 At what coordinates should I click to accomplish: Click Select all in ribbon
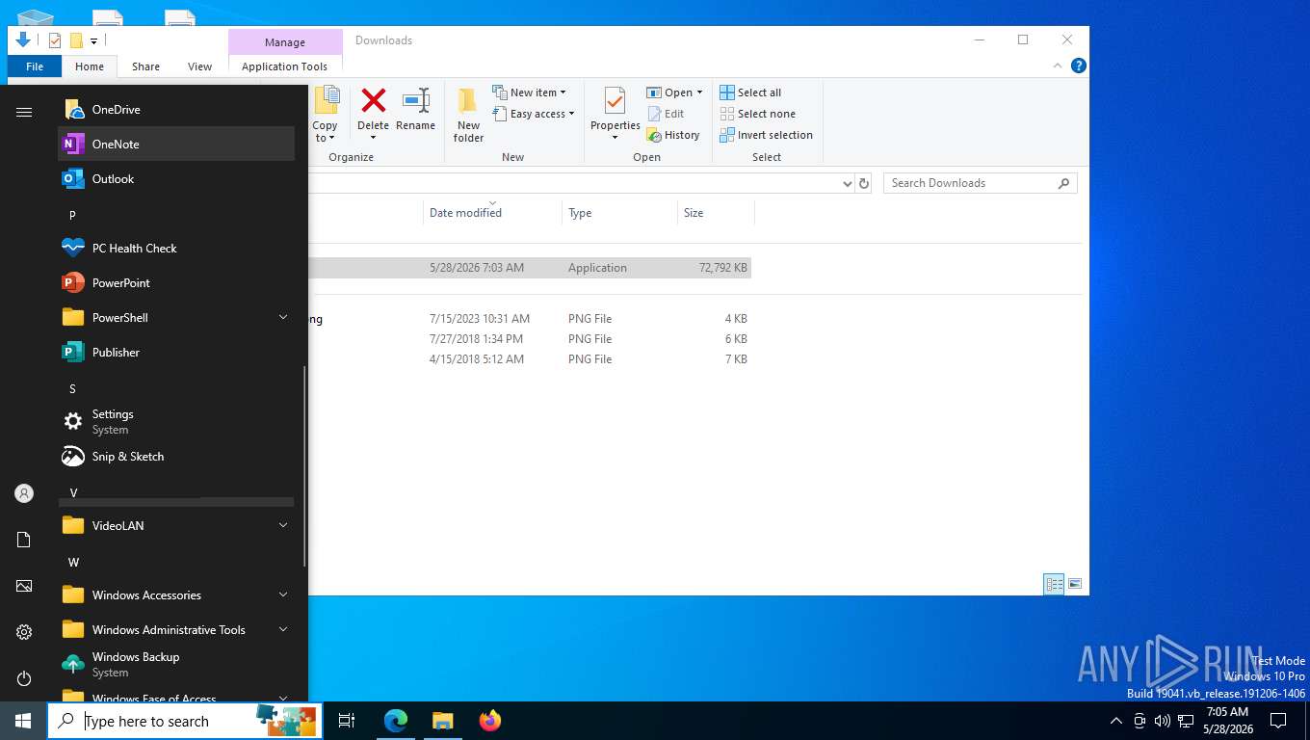[750, 92]
